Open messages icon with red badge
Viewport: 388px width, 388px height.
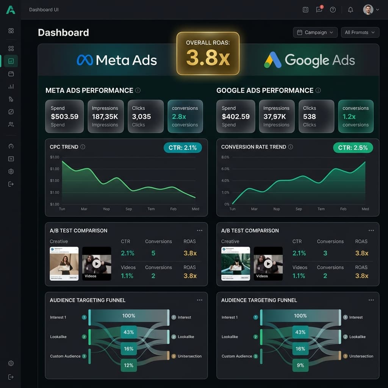319,9
